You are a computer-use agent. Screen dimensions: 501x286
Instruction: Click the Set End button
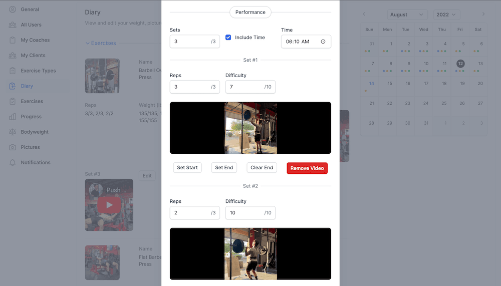(x=224, y=167)
